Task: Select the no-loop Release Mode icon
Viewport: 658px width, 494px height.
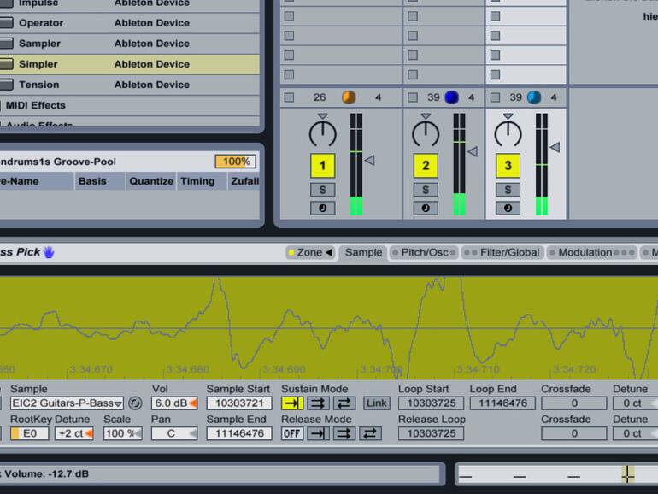Action: 318,433
